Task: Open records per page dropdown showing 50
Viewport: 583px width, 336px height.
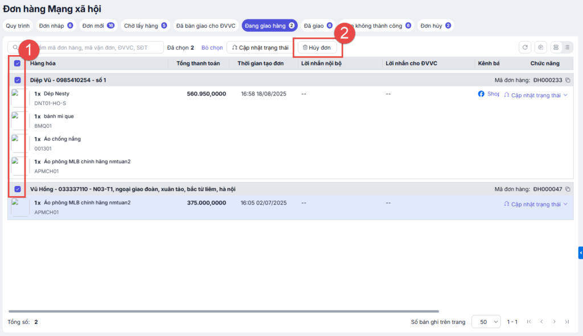Action: [486, 322]
